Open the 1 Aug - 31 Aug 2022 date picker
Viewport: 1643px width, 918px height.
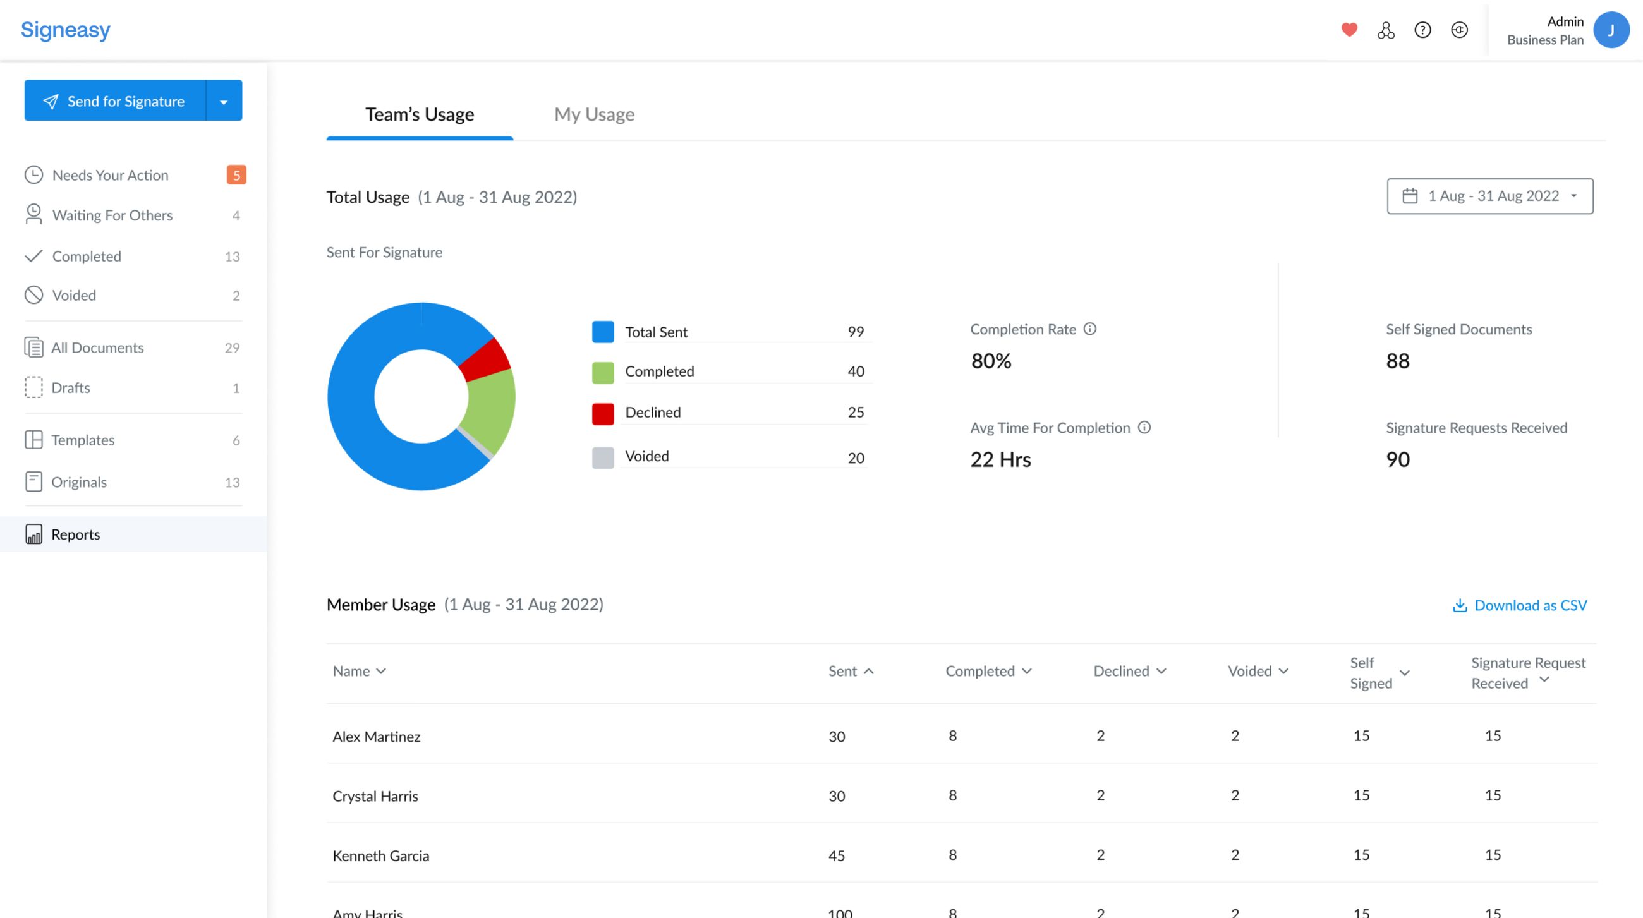click(x=1489, y=196)
